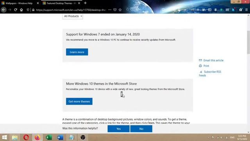This screenshot has width=250, height=141.
Task: Click the Firefox account avatar icon
Action: coord(215,10)
